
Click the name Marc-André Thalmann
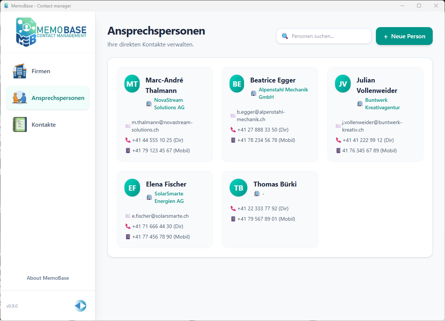(x=164, y=85)
